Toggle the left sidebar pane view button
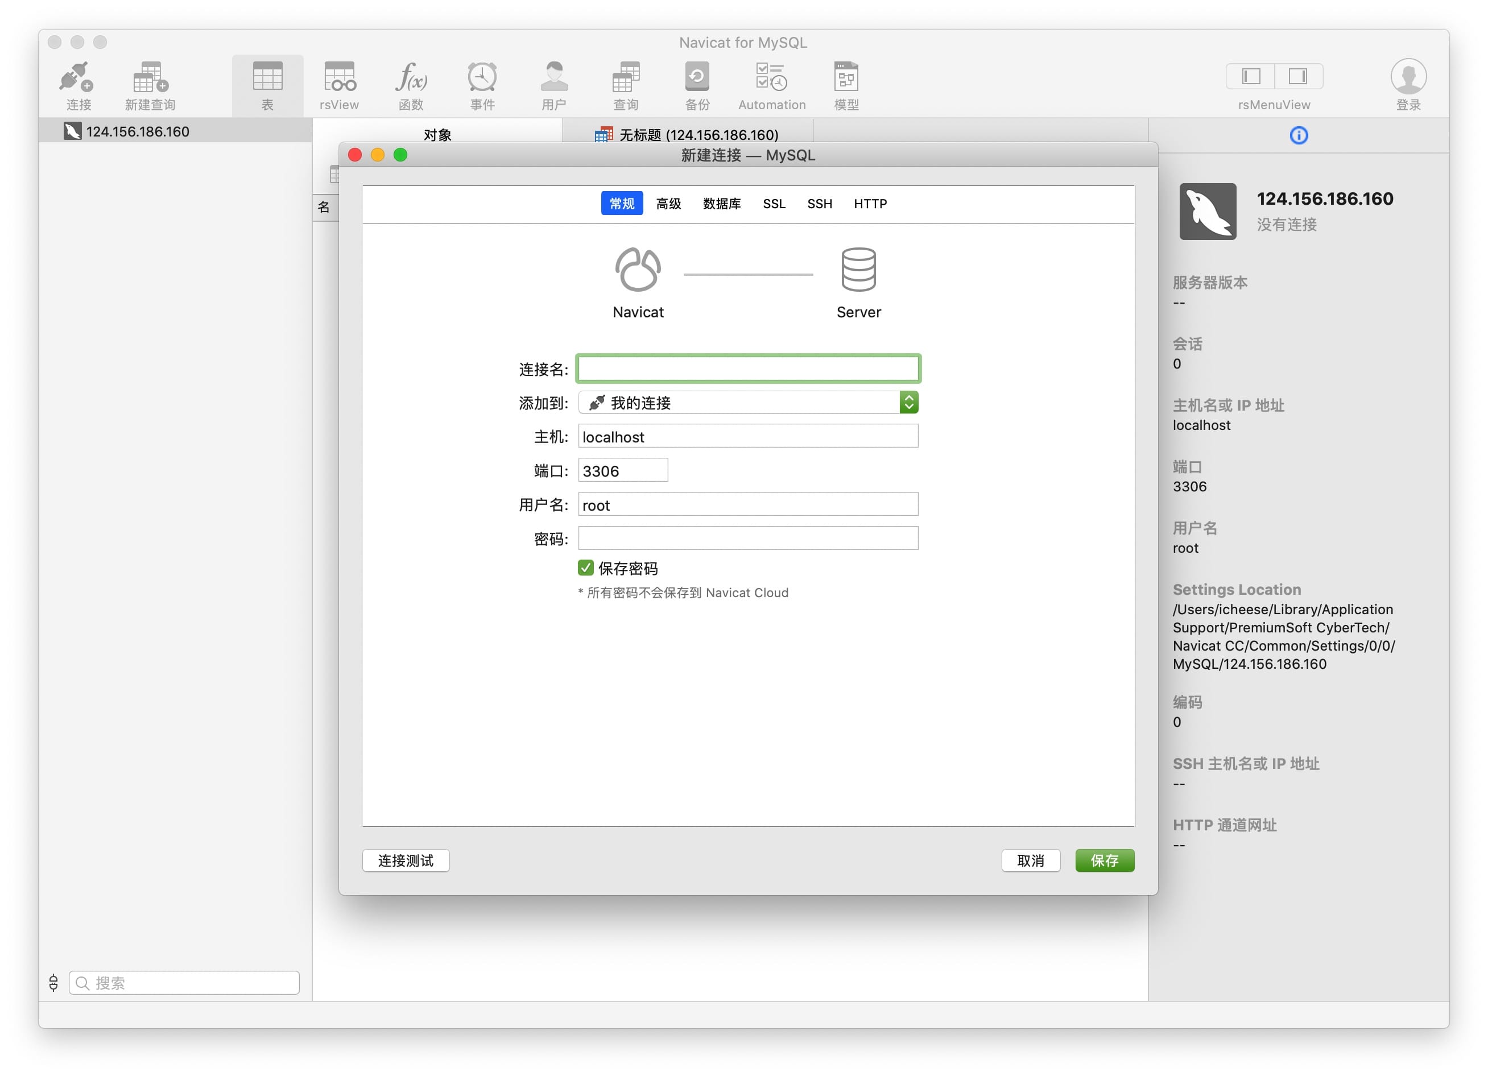This screenshot has width=1488, height=1076. [x=1250, y=77]
